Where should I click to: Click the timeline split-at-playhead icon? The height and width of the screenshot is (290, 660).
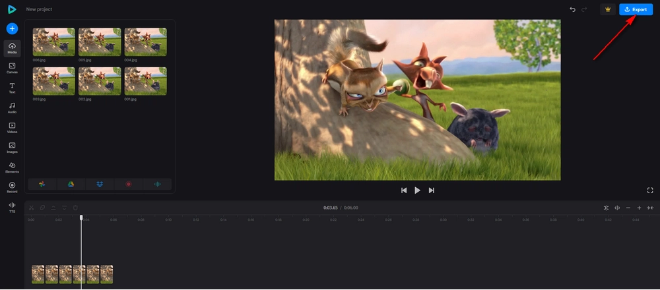point(617,208)
